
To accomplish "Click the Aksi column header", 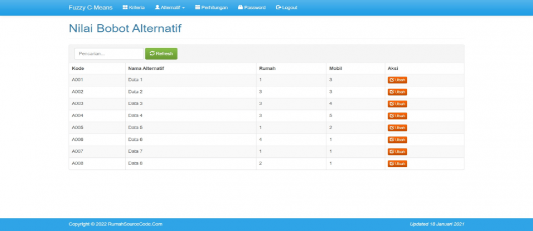I will tap(424, 68).
